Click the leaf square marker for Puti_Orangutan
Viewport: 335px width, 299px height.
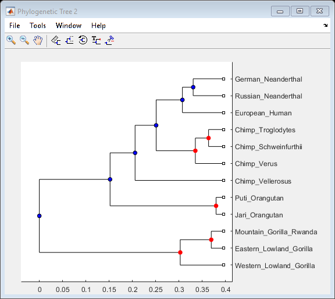223,198
